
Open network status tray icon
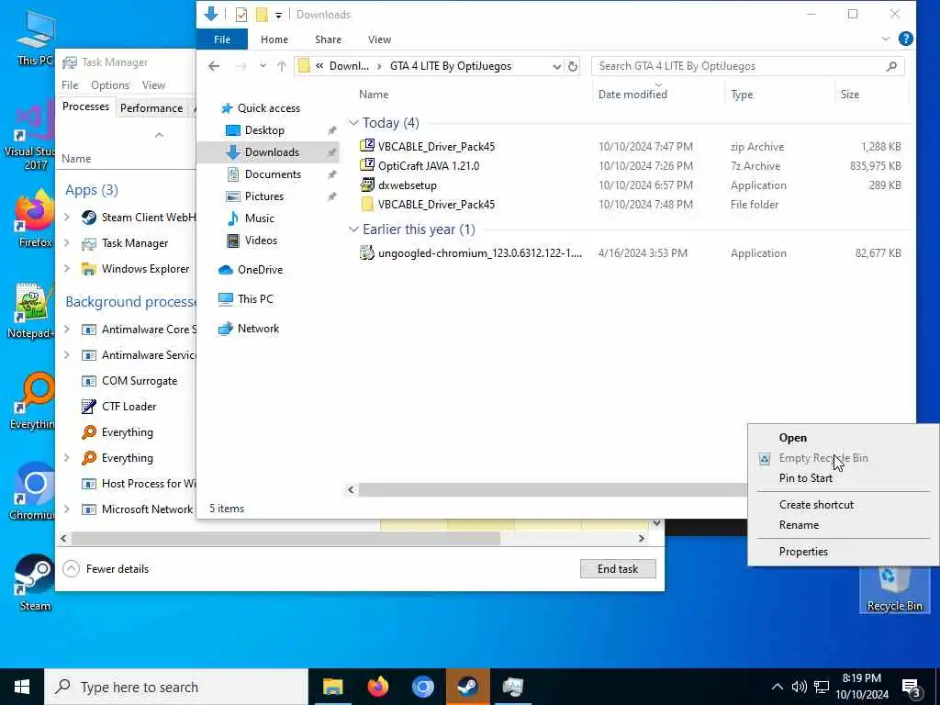(x=822, y=687)
